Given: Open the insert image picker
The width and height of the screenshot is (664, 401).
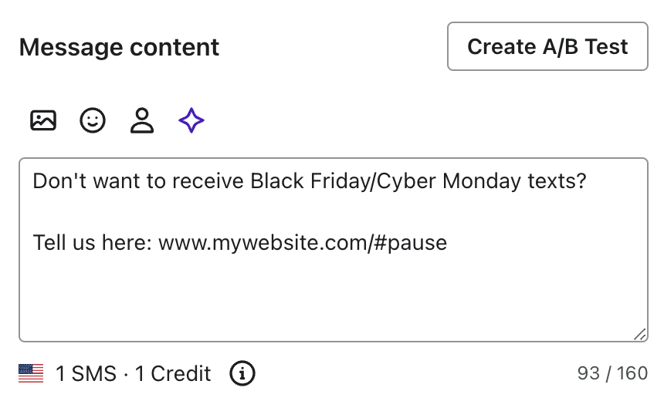Looking at the screenshot, I should (x=43, y=120).
